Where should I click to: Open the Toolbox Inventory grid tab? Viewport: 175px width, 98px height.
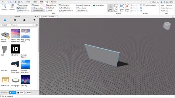[x=14, y=20]
